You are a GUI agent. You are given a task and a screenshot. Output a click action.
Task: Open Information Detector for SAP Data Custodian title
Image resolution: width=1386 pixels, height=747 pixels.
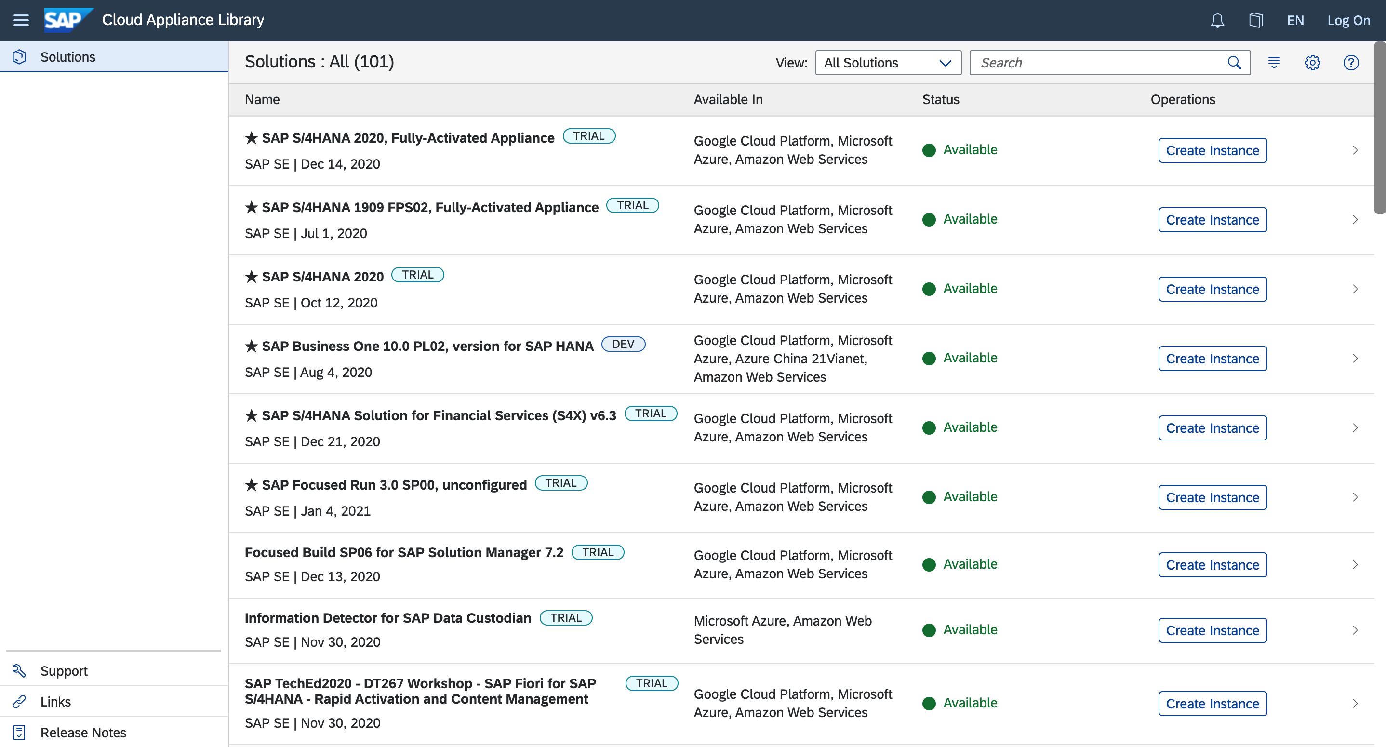pyautogui.click(x=388, y=618)
